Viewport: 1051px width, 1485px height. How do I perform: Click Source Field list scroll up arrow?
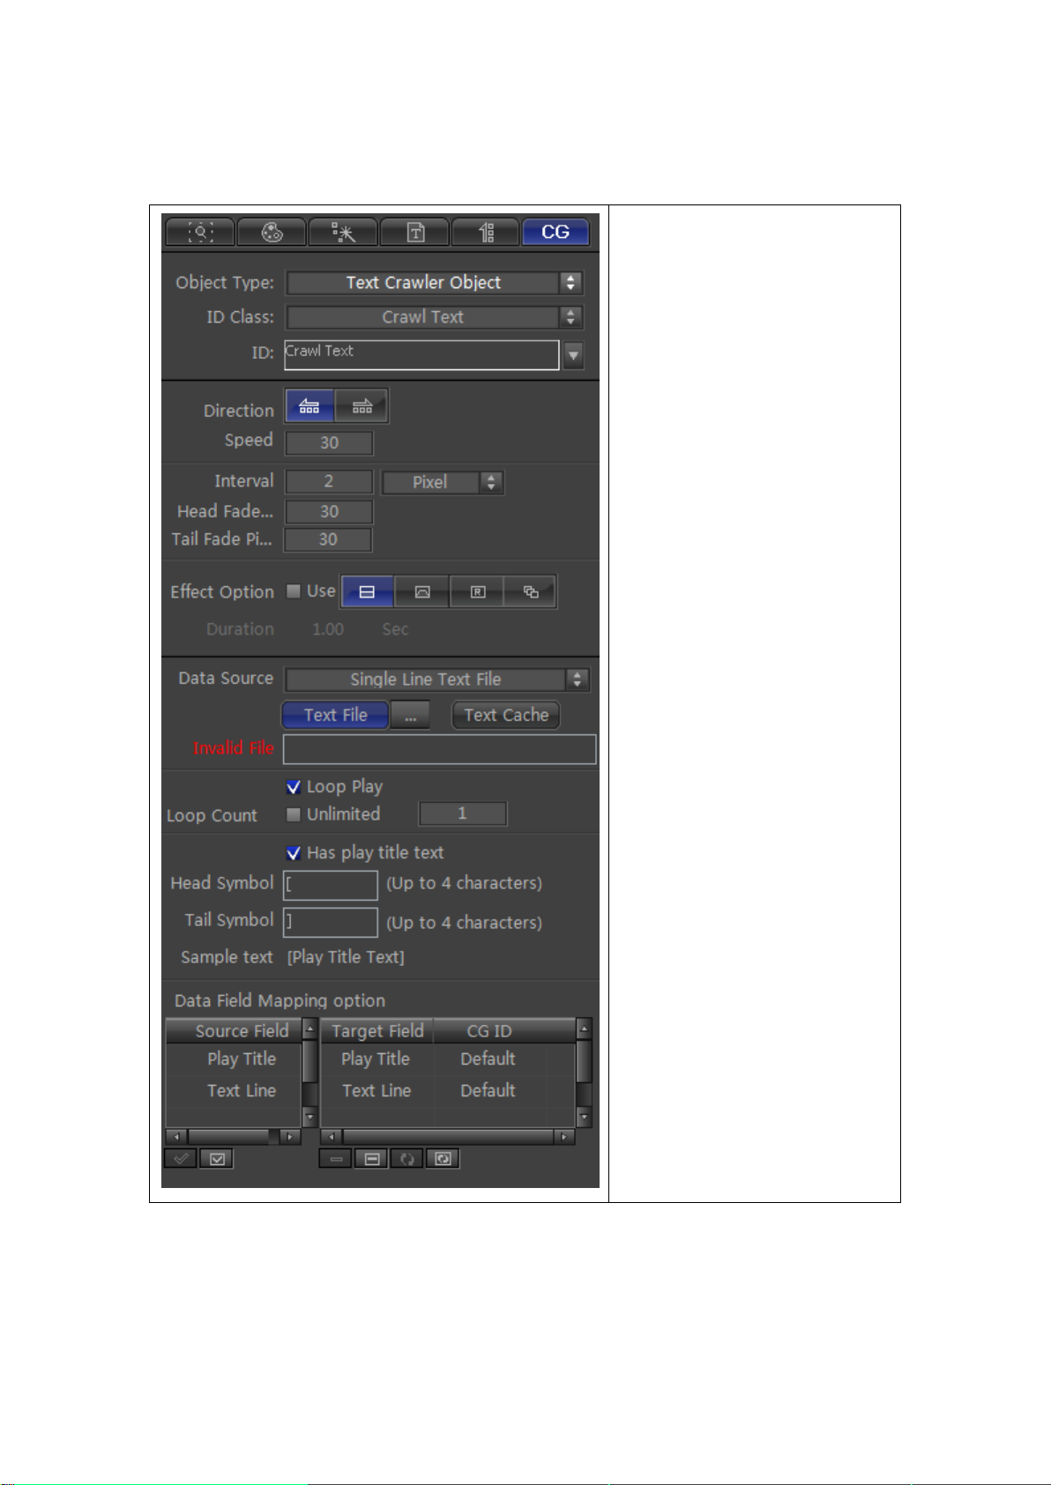click(x=309, y=1028)
